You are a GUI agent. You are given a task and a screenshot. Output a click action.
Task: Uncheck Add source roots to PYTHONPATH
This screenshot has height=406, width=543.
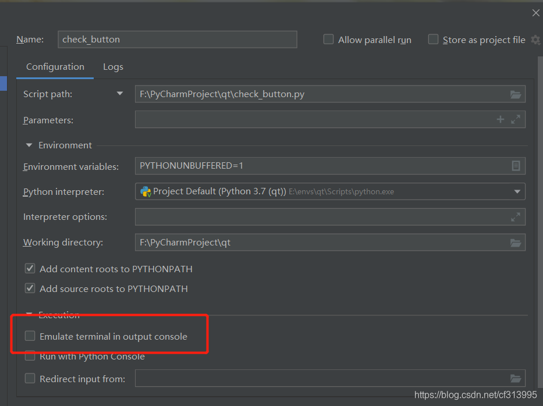coord(30,289)
